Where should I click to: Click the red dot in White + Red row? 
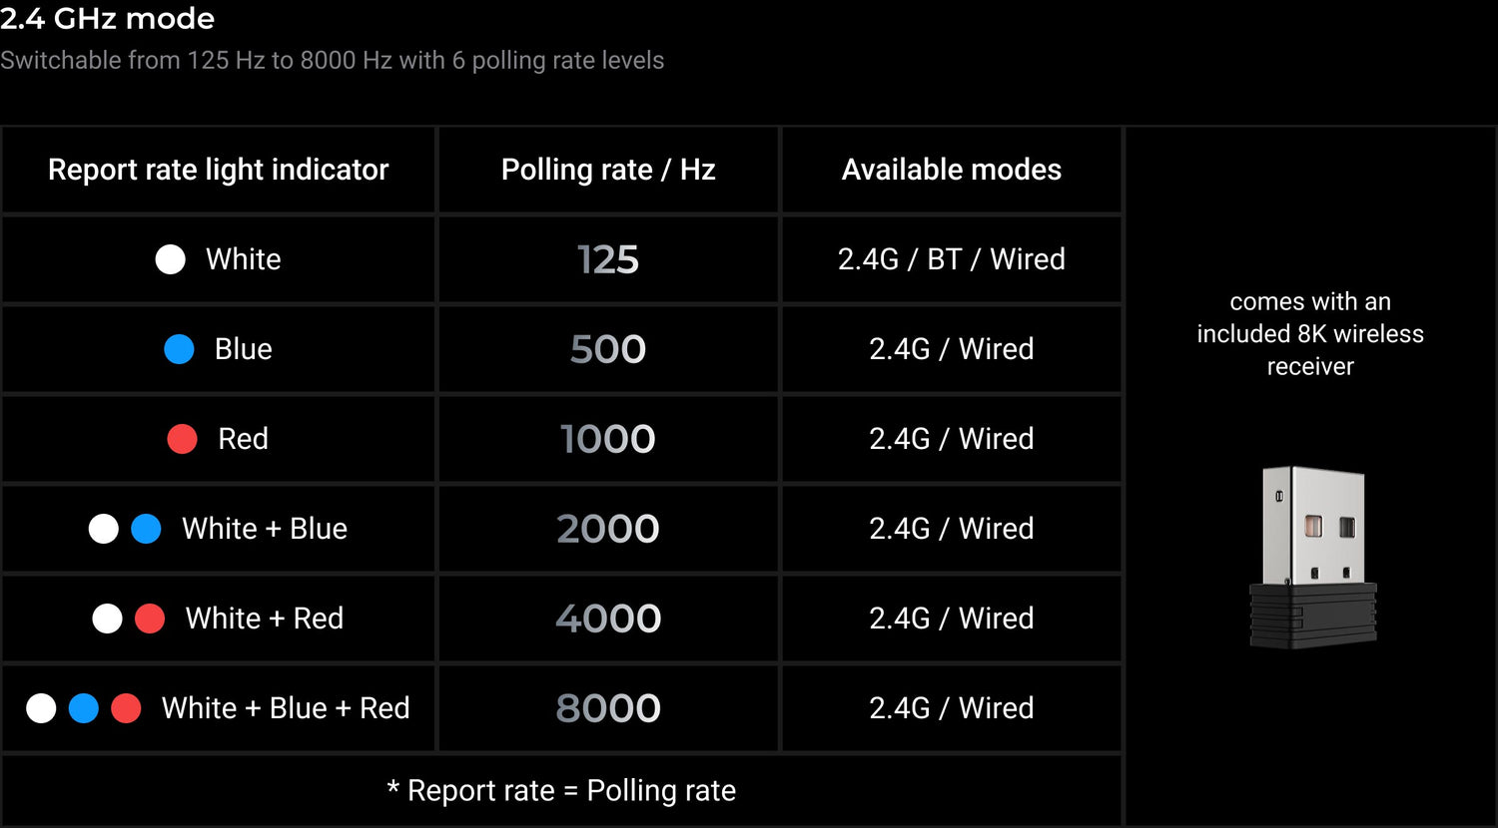point(150,619)
